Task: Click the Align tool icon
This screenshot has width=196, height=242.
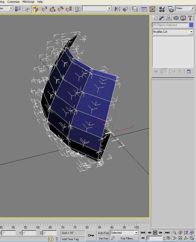Action: coord(126,9)
